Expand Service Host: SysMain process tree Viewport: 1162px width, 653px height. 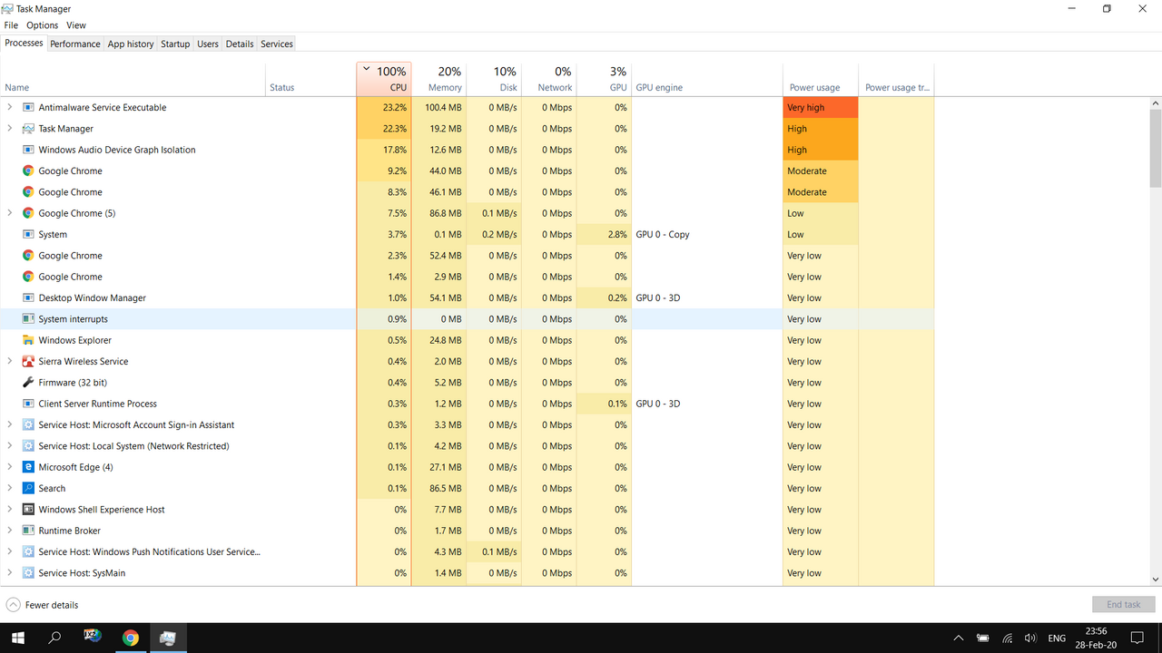pyautogui.click(x=10, y=573)
